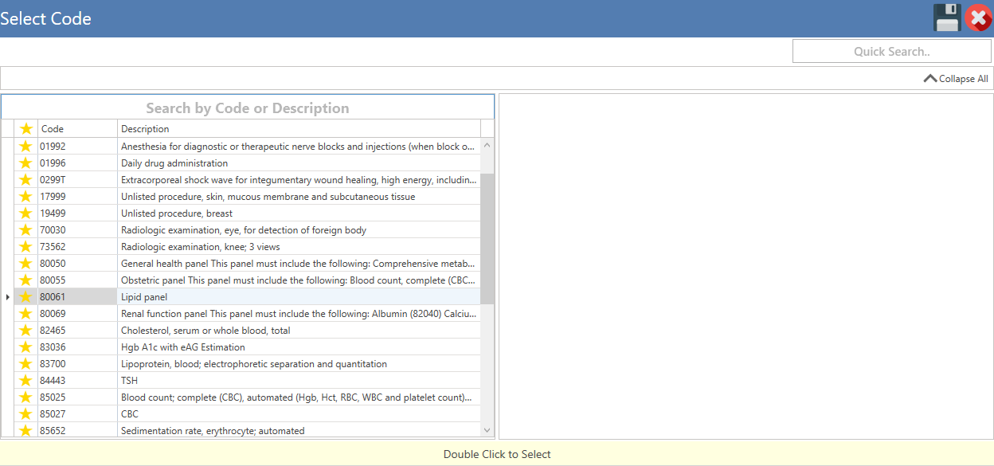
Task: Close the Select Code dialog with red X
Action: pos(978,18)
